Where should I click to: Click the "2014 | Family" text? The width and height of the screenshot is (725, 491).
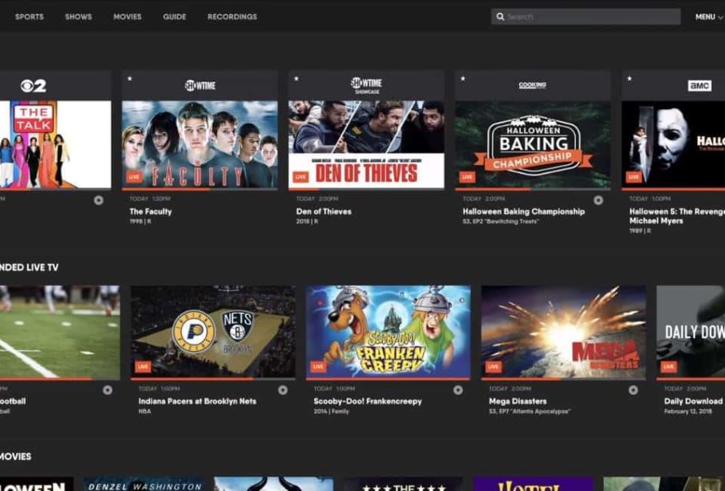point(331,411)
